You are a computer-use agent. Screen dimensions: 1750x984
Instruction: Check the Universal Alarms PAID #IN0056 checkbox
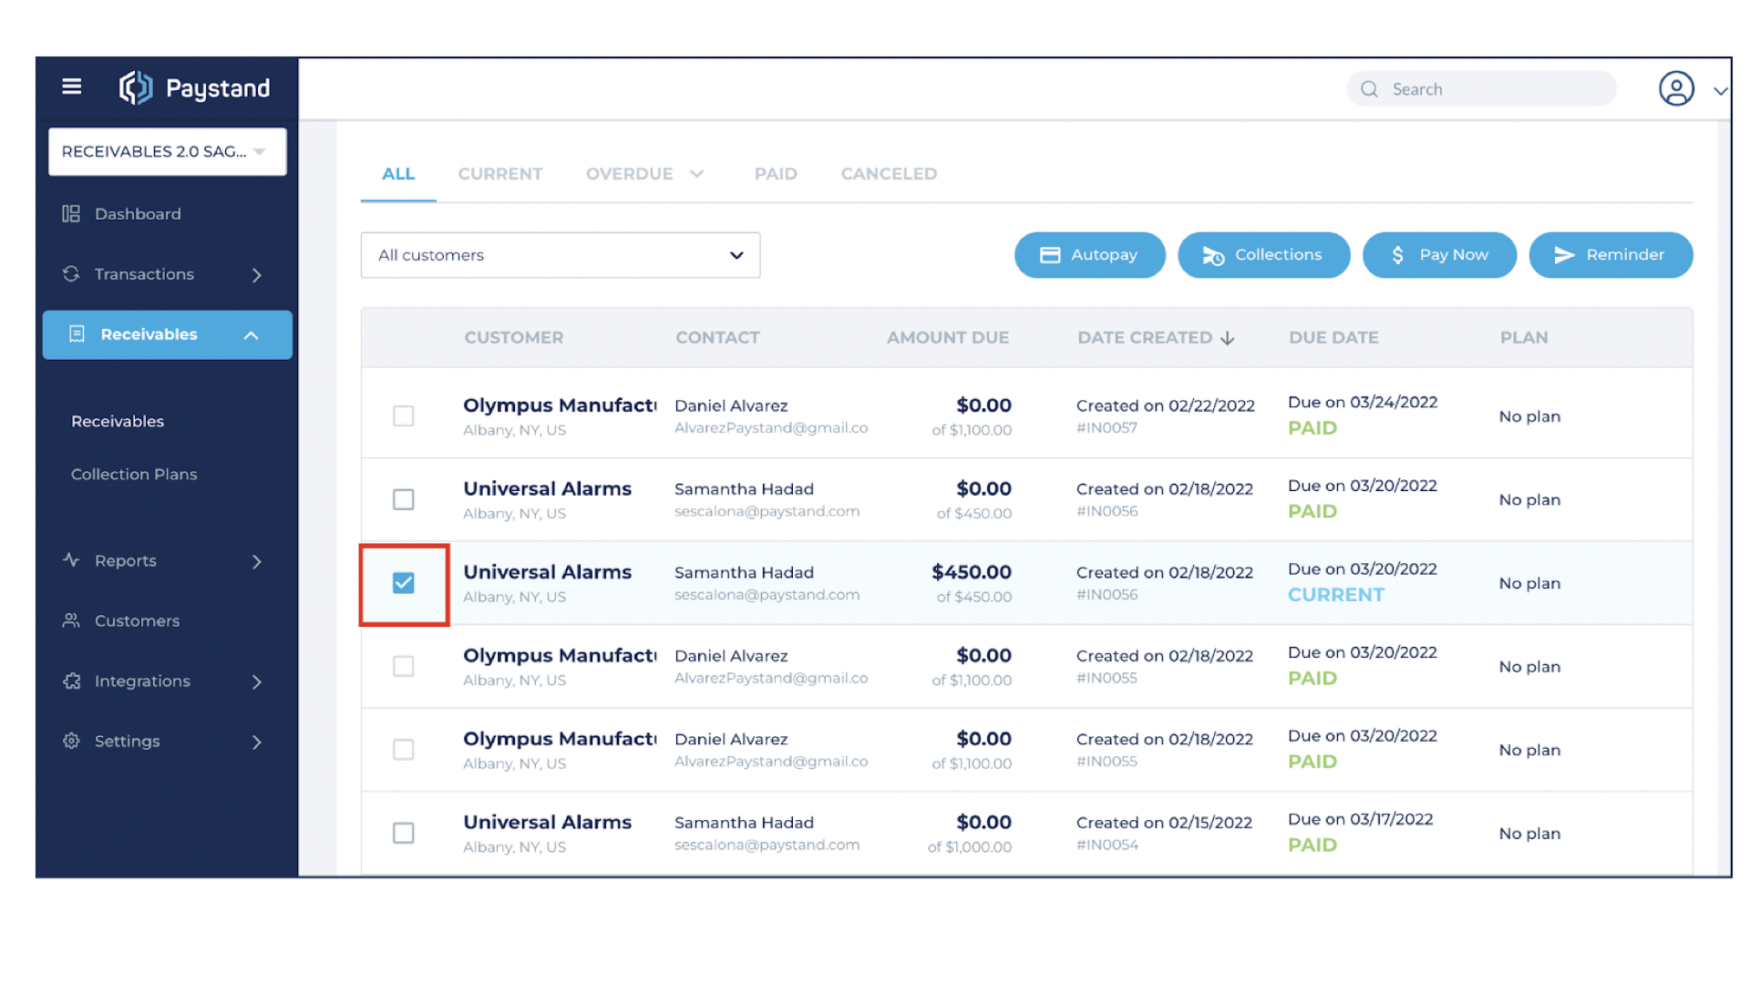(403, 499)
